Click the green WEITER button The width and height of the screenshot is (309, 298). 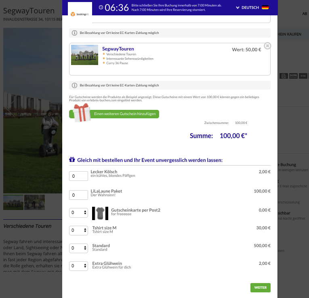[x=260, y=288]
